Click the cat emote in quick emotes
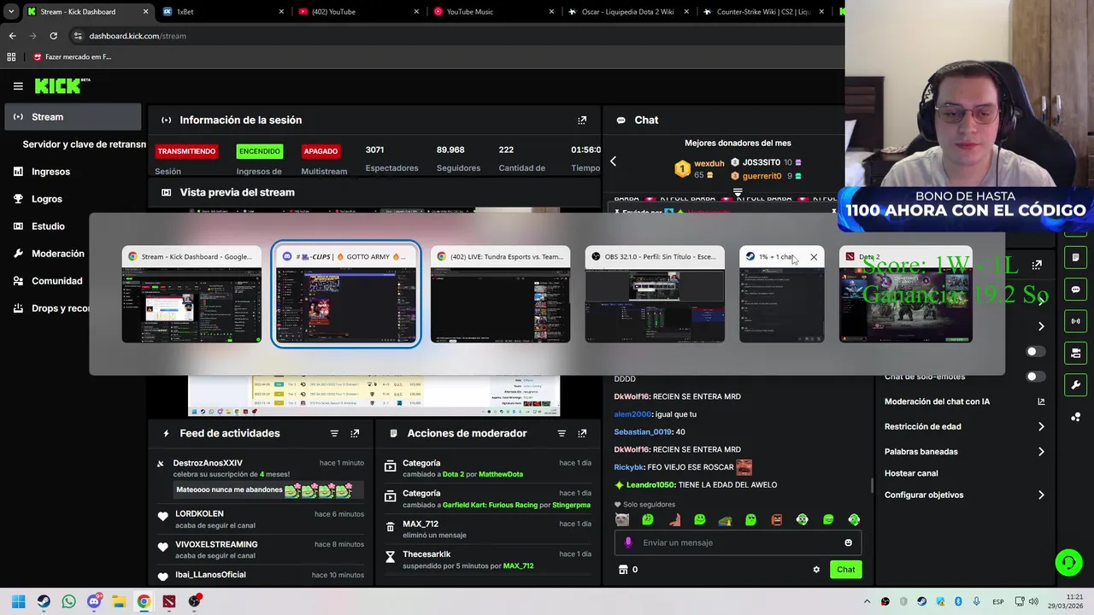Viewport: 1094px width, 615px height. [621, 519]
